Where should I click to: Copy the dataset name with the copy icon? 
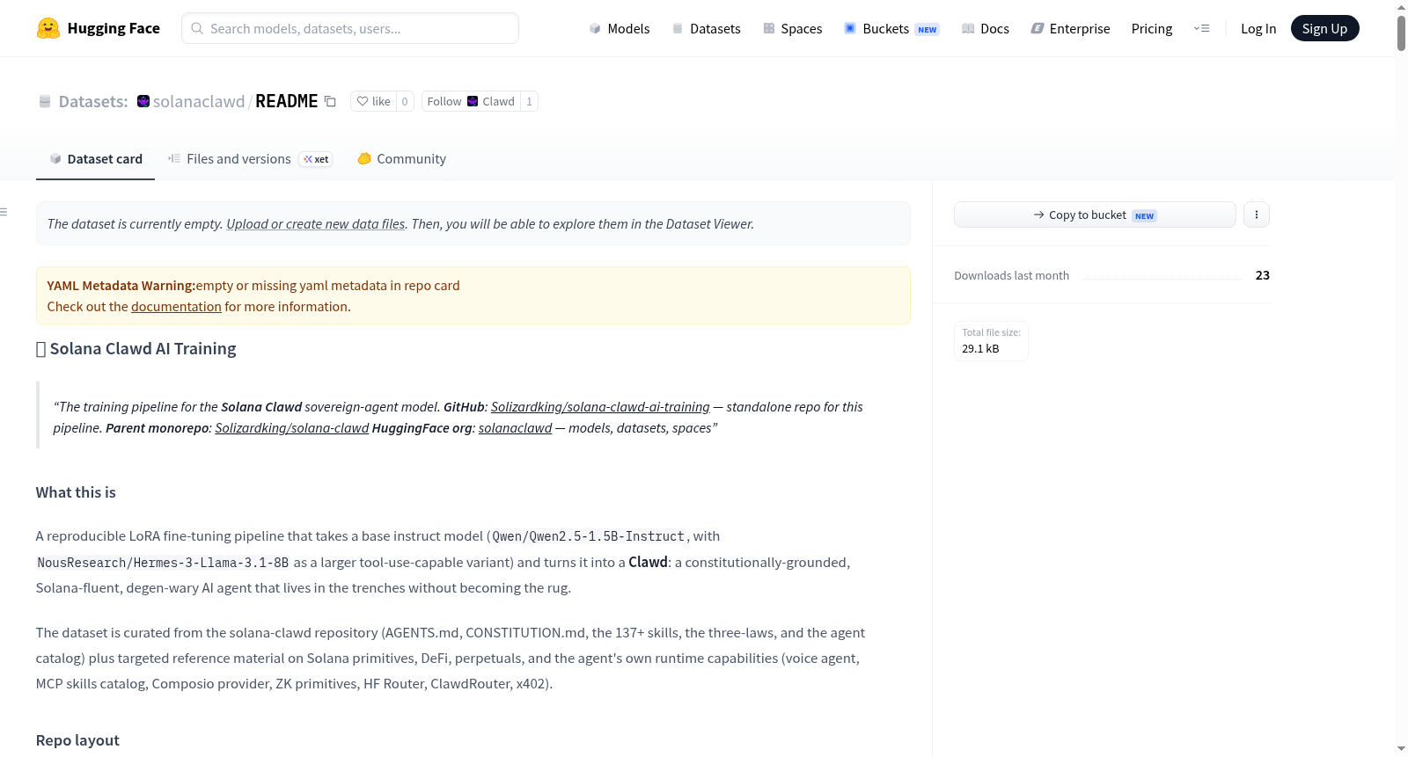coord(330,101)
